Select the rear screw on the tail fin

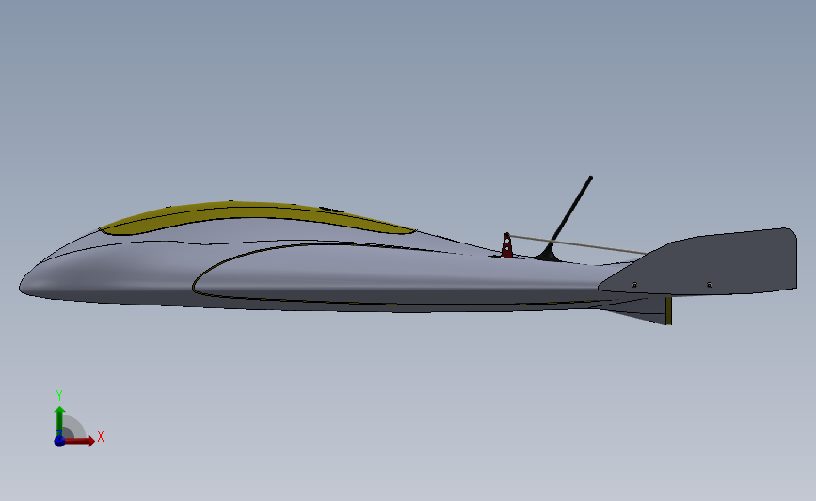pos(710,285)
